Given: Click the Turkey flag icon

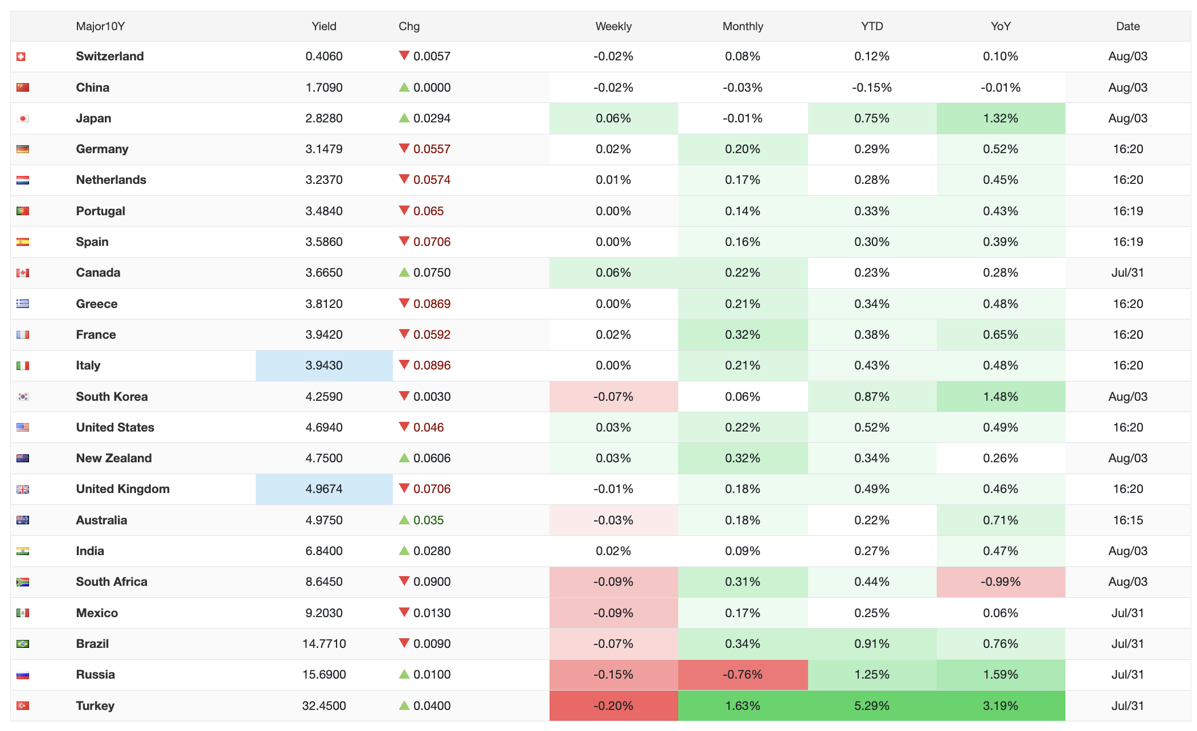Looking at the screenshot, I should pos(23,705).
